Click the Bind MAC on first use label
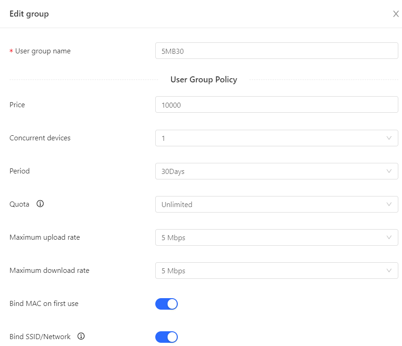 [x=44, y=304]
